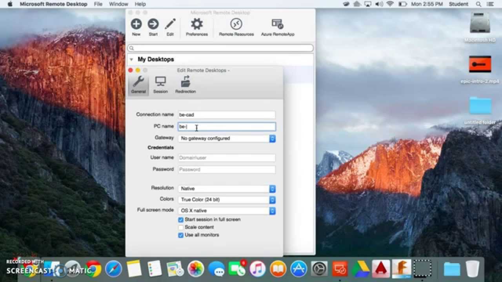502x282 pixels.
Task: Open Remote Resources icon
Action: (236, 24)
